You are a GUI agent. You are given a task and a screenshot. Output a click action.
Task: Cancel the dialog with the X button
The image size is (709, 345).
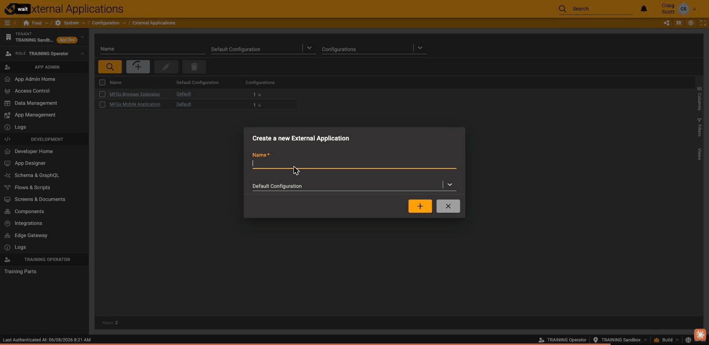click(x=448, y=206)
